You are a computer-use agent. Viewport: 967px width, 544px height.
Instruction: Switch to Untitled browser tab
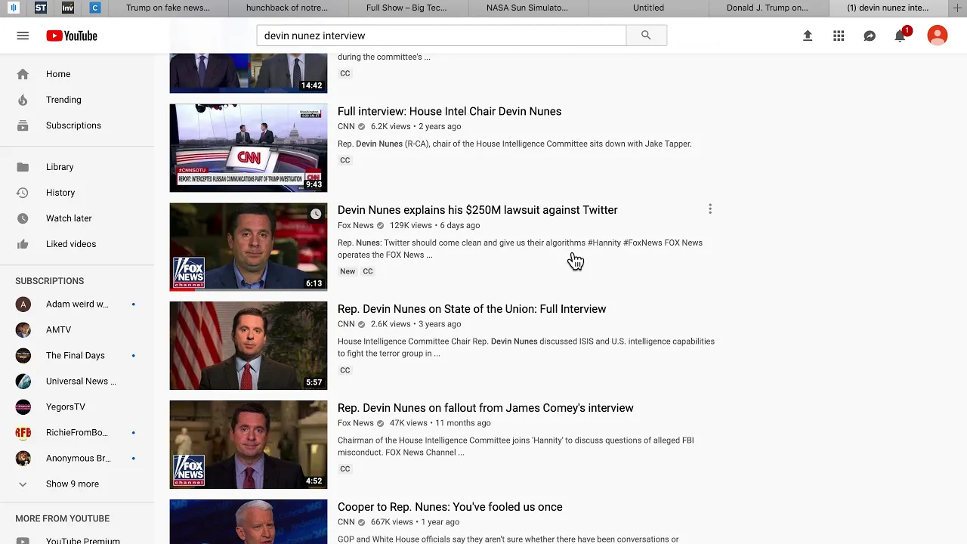(648, 8)
